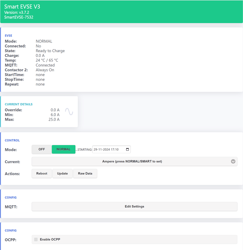Open the firmware Update page
Image resolution: width=243 pixels, height=250 pixels.
click(62, 173)
